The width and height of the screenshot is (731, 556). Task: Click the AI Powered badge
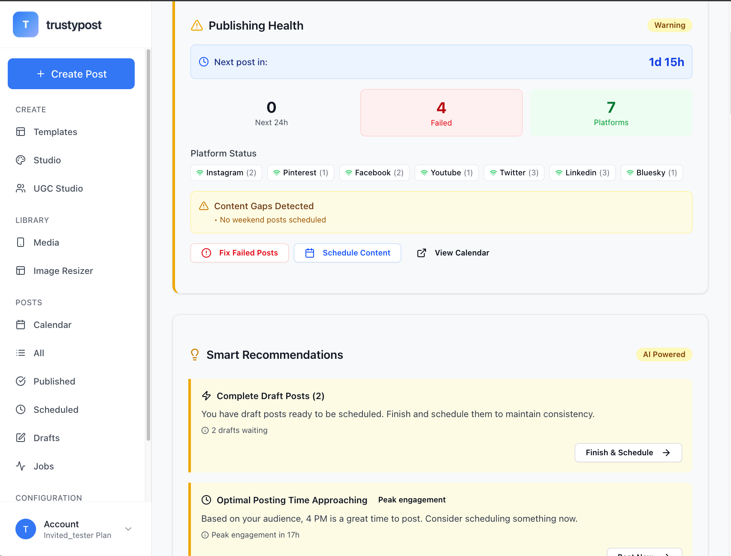coord(664,355)
